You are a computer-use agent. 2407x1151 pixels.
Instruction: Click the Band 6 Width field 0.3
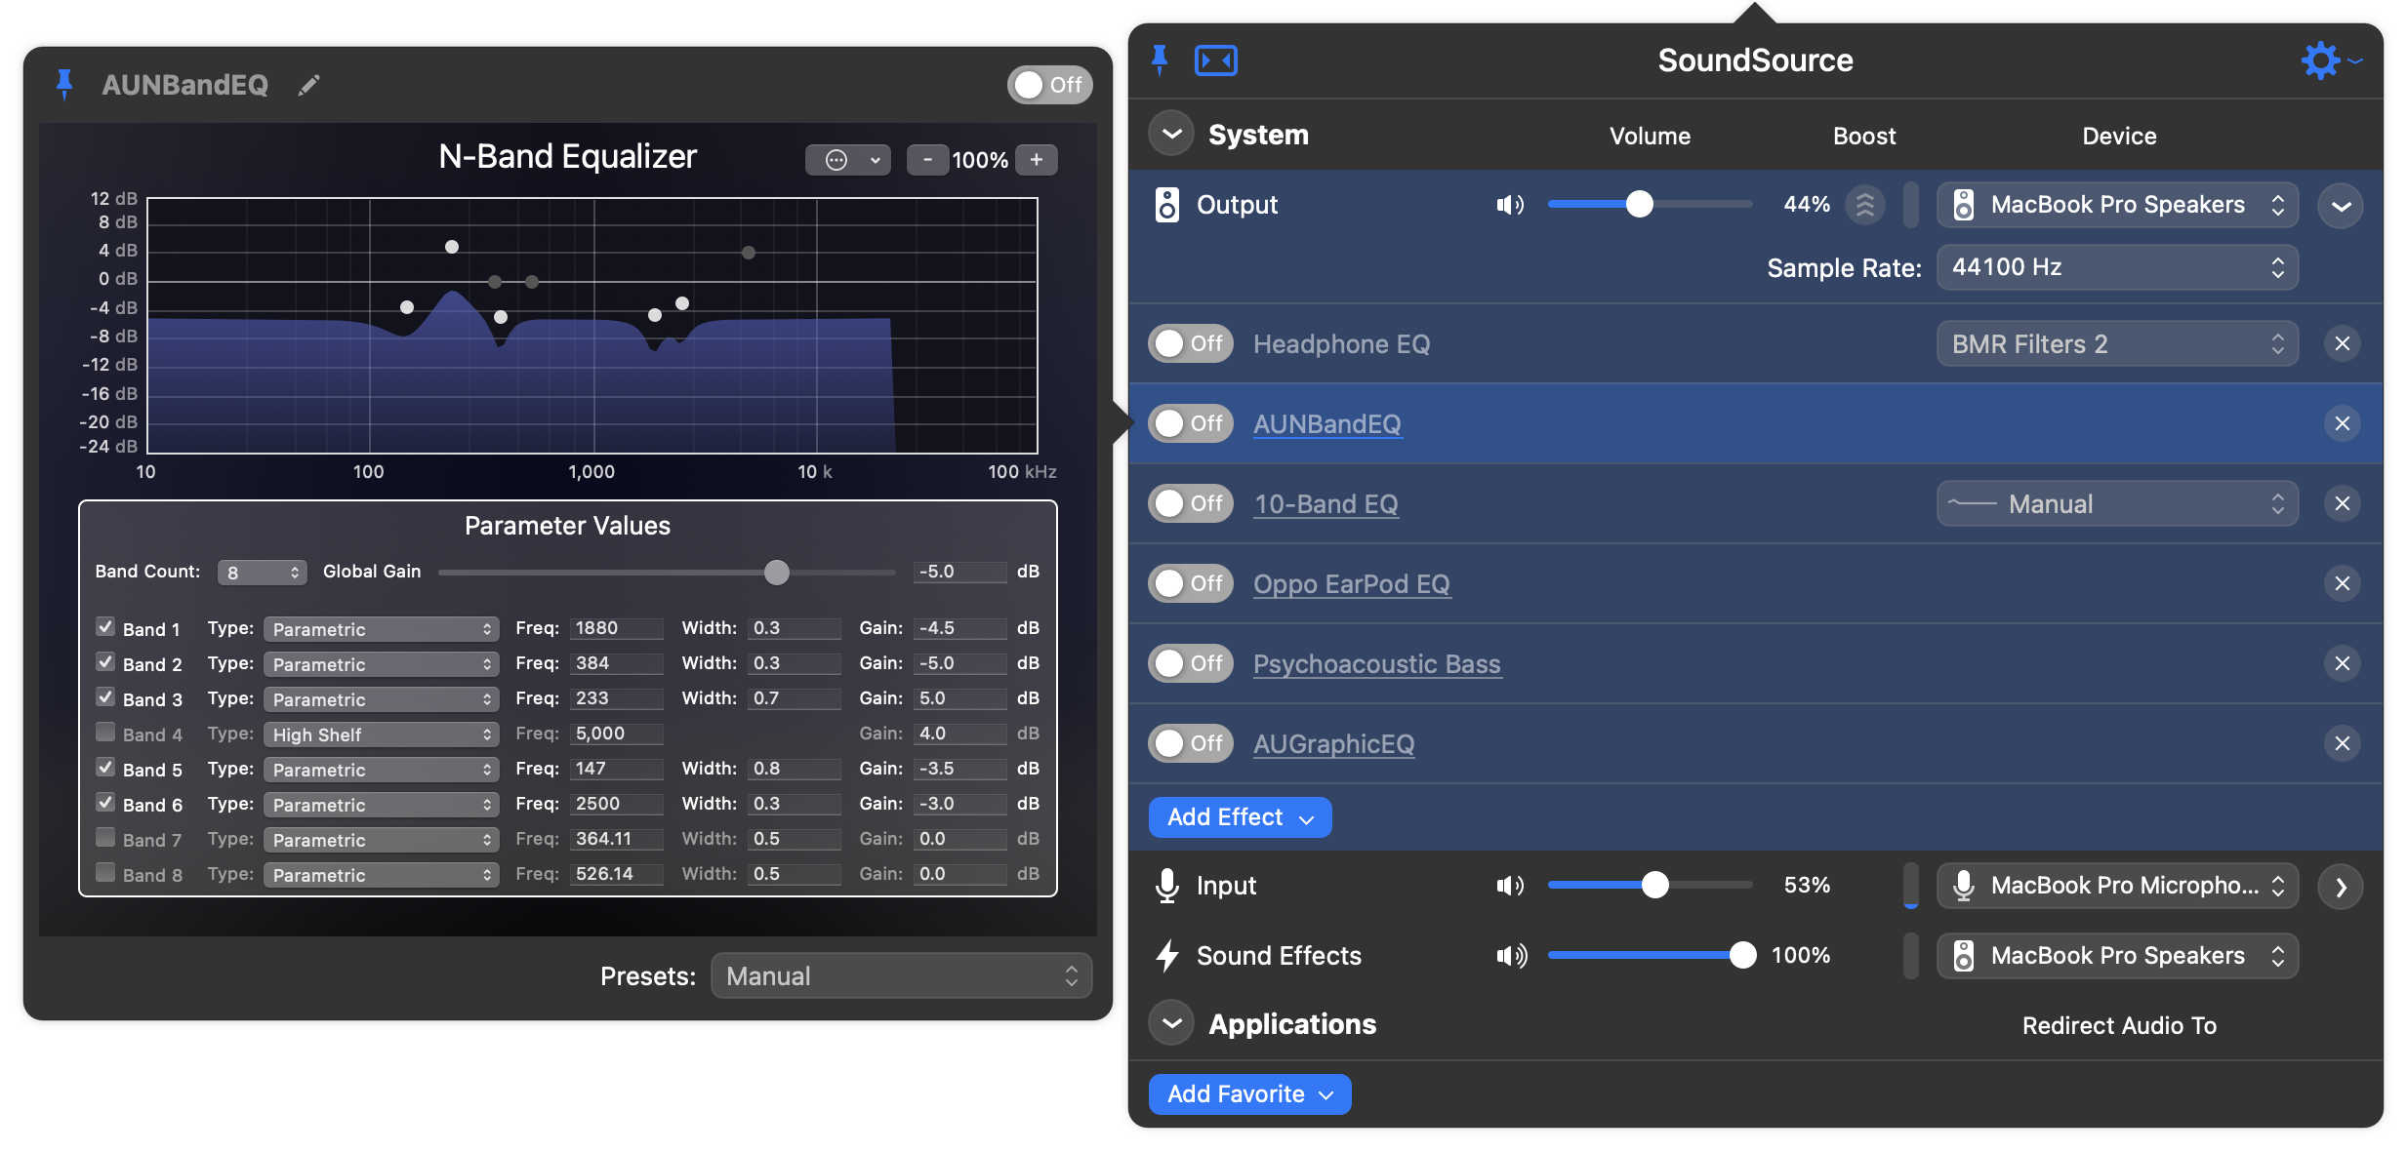(795, 804)
